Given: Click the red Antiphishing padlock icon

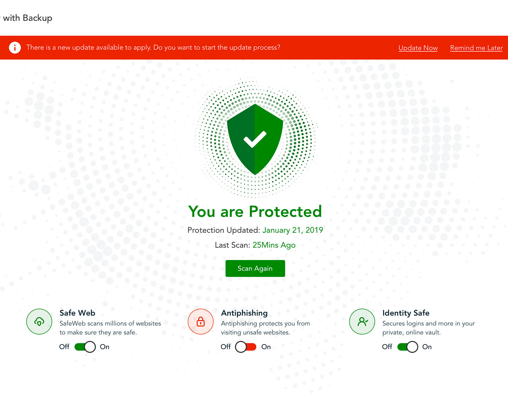Looking at the screenshot, I should 201,322.
